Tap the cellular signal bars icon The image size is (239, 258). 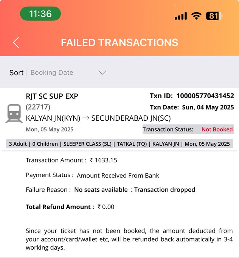(x=181, y=16)
